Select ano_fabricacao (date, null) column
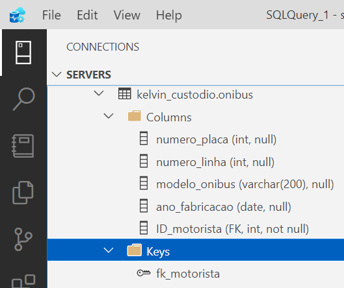This screenshot has height=288, width=344. pyautogui.click(x=224, y=207)
